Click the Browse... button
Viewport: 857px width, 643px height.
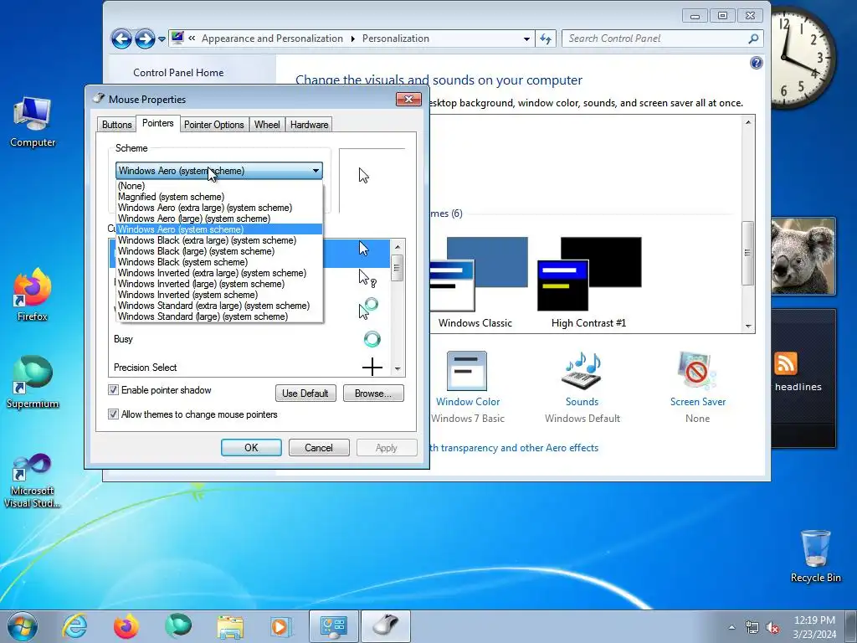373,394
